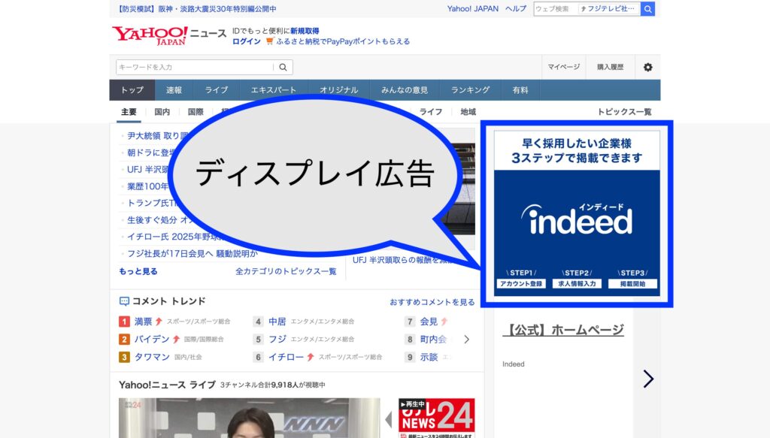
Task: Select the 速報 navigation tab
Action: tap(174, 90)
